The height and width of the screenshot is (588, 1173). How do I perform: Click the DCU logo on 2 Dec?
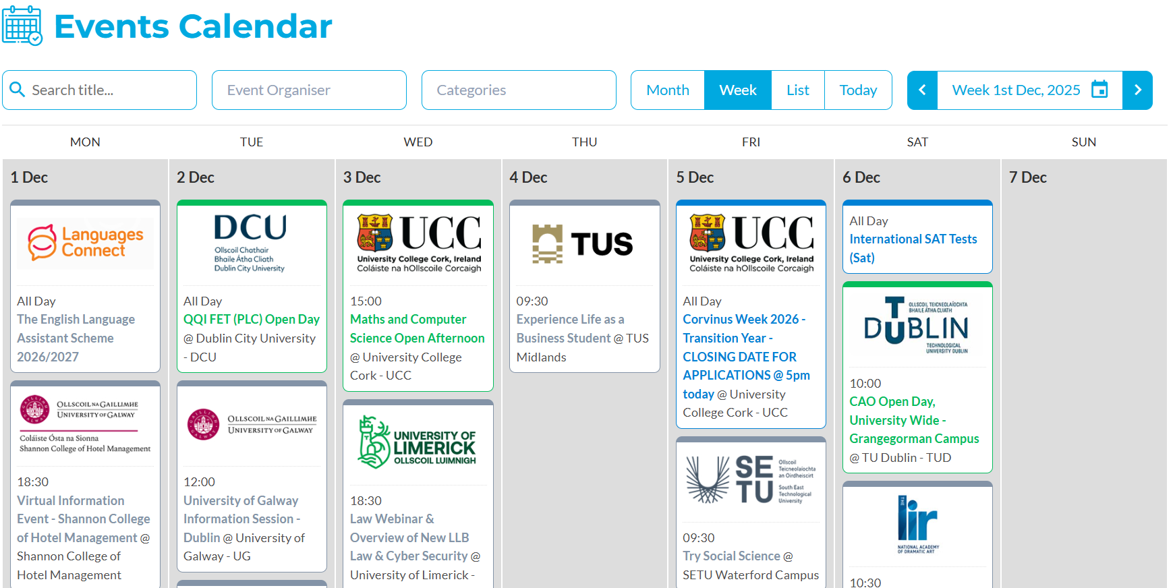click(250, 243)
